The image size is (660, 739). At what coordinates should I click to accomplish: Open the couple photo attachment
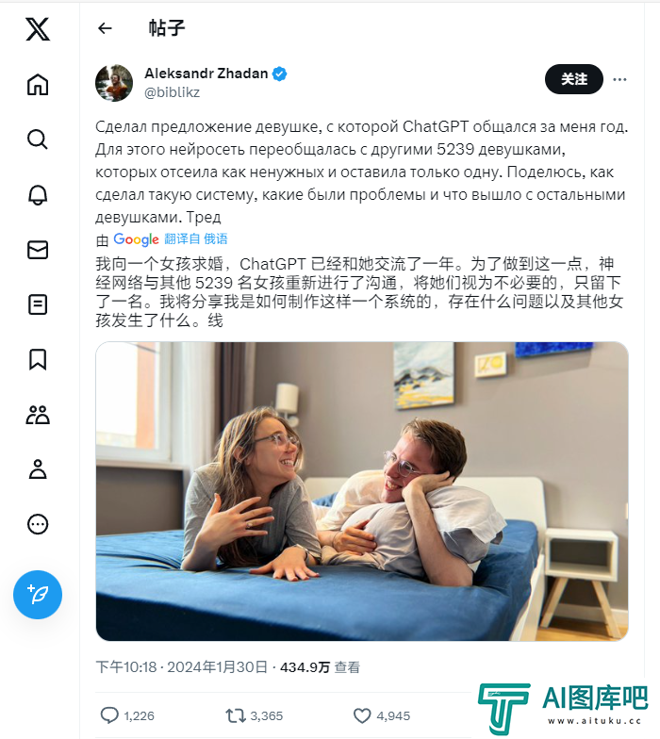click(362, 491)
